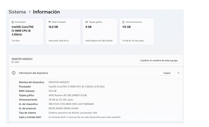Open the 8 GB graphics card tile
The width and height of the screenshot is (209, 127).
pos(100,31)
